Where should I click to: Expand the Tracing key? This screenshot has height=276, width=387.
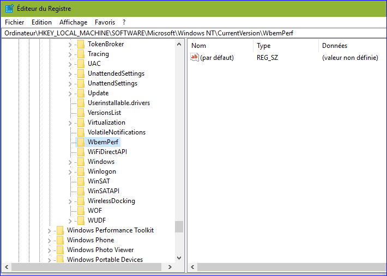pos(70,54)
